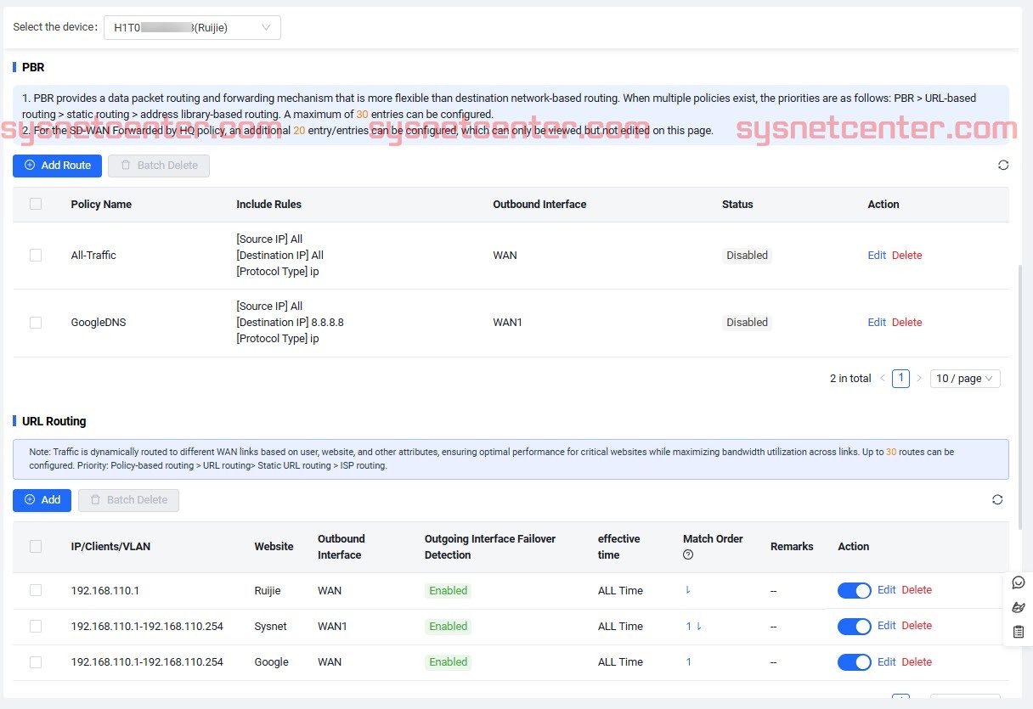Check the GoogleDNS policy row
This screenshot has height=709, width=1033.
click(x=36, y=323)
